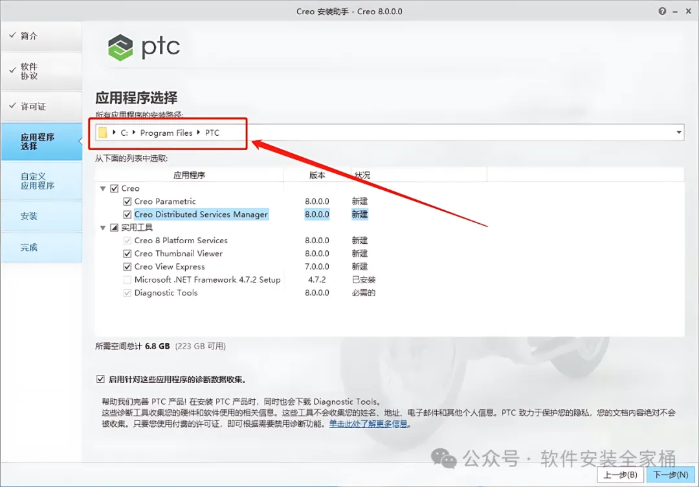Uncheck Creo Parametric checkbox
The image size is (699, 487).
[x=127, y=201]
